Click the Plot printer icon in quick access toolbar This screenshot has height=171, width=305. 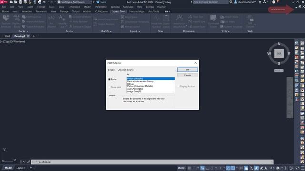click(x=40, y=2)
